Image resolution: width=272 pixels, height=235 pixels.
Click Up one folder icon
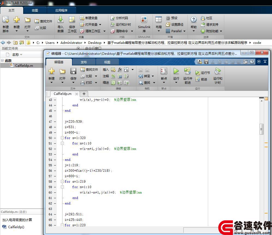pos(15,43)
